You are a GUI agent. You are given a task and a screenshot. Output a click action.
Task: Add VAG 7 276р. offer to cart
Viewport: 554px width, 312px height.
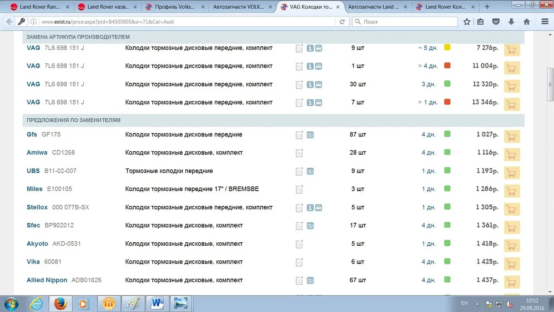[512, 49]
